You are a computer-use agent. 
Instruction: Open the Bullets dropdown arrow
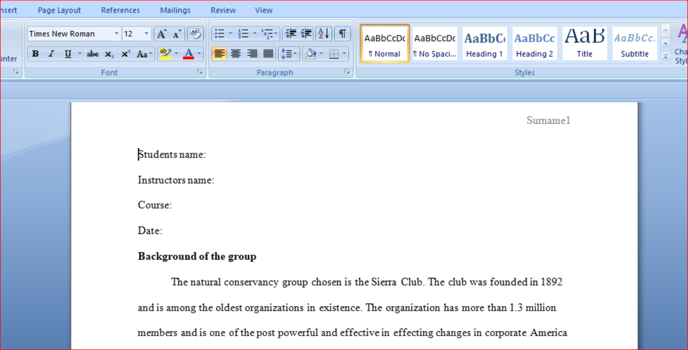coord(230,34)
